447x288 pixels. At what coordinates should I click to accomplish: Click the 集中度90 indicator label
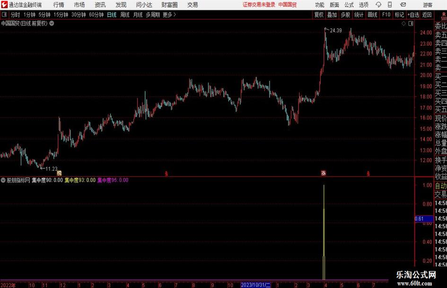point(47,180)
